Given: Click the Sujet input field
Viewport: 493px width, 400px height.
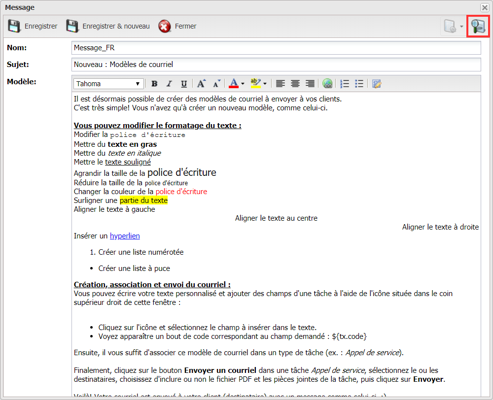Looking at the screenshot, I should pos(276,65).
